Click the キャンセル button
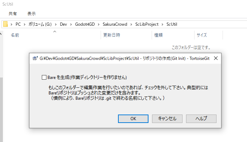Viewport: 247px width, 142px height. pos(167,119)
